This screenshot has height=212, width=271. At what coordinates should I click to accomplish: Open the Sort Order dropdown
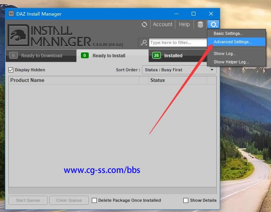point(179,70)
